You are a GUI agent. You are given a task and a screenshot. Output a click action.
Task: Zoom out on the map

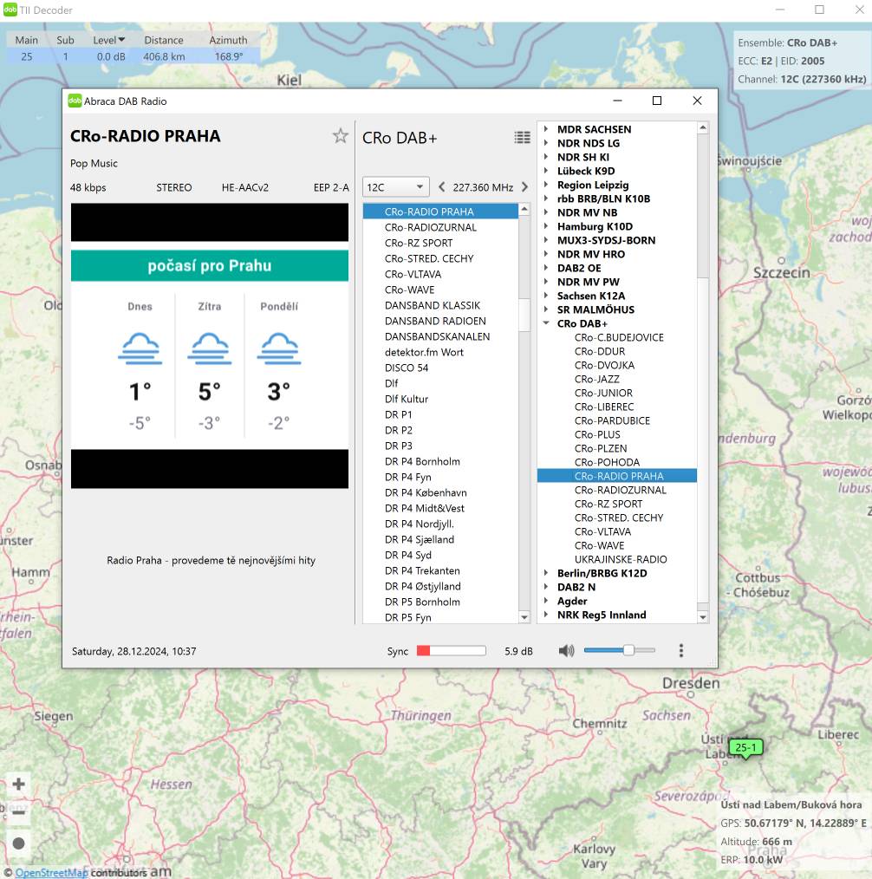pyautogui.click(x=18, y=813)
